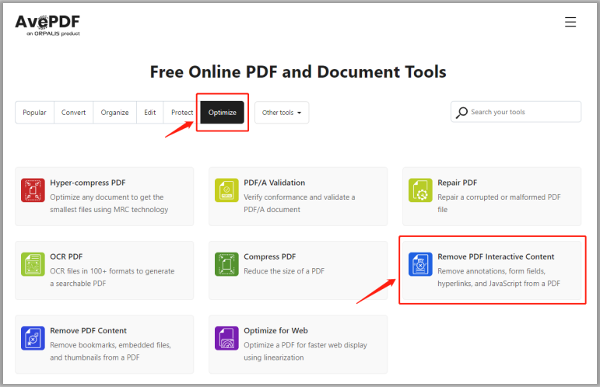This screenshot has height=387, width=600.
Task: Switch to the Organize tab
Action: point(115,113)
